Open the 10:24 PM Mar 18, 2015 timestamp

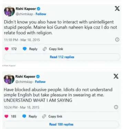coord(22,108)
